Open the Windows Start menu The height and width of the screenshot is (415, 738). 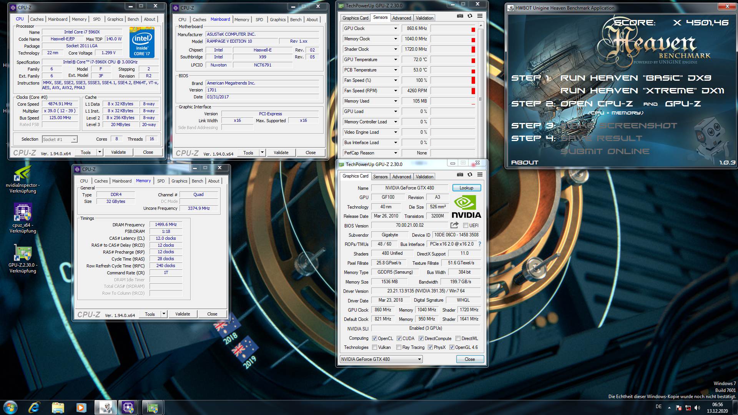click(x=10, y=407)
